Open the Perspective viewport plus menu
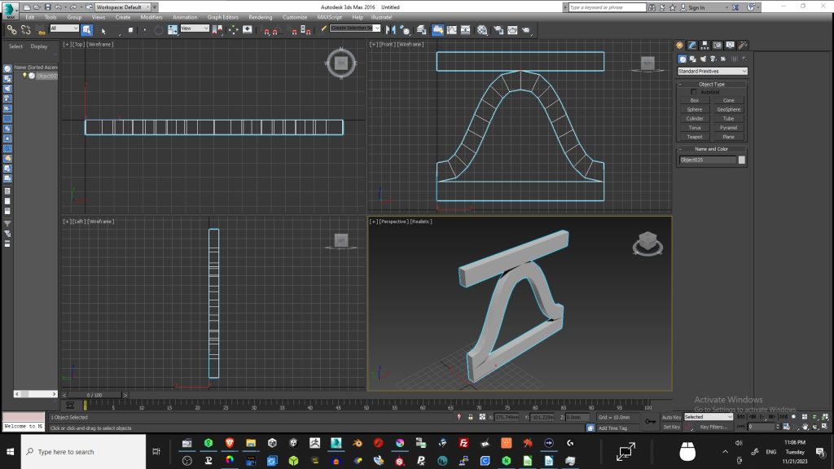 pyautogui.click(x=373, y=221)
